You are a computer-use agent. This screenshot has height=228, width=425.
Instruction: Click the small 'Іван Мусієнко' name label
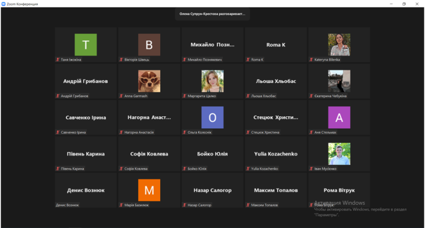[x=325, y=168]
